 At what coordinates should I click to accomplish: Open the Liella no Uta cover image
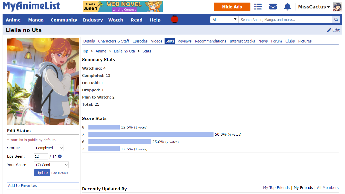click(x=43, y=81)
